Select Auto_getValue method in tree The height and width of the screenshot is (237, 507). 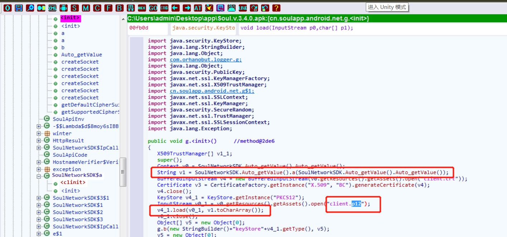point(81,55)
